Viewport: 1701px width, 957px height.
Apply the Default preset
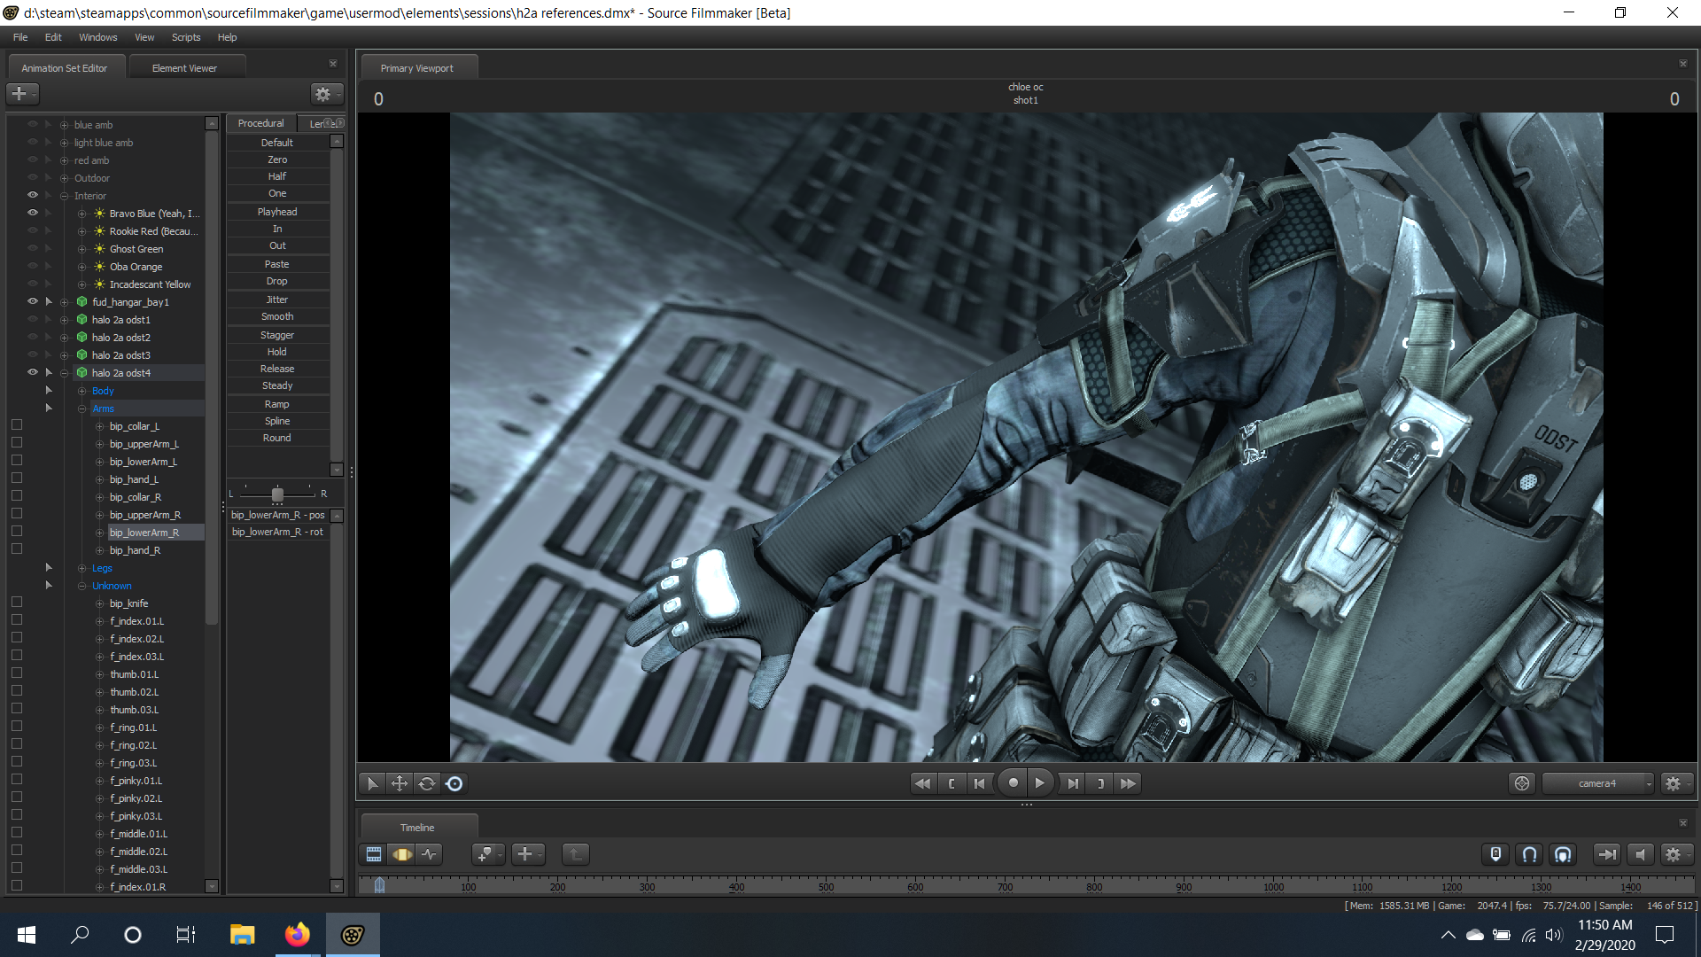tap(277, 143)
